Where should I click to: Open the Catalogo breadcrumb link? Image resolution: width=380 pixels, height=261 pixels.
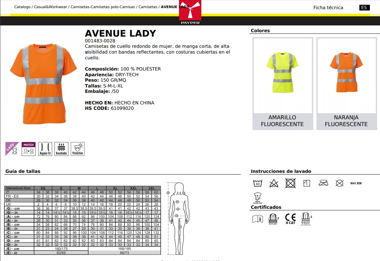pos(22,7)
